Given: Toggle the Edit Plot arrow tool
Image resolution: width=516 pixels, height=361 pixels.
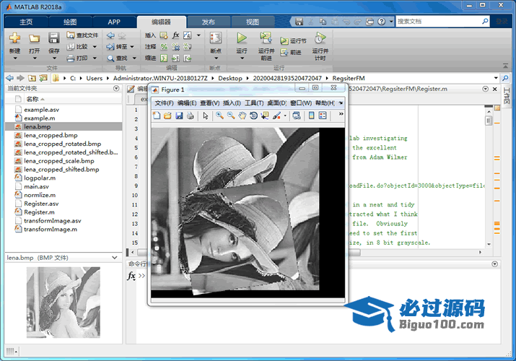Looking at the screenshot, I should click(x=205, y=116).
